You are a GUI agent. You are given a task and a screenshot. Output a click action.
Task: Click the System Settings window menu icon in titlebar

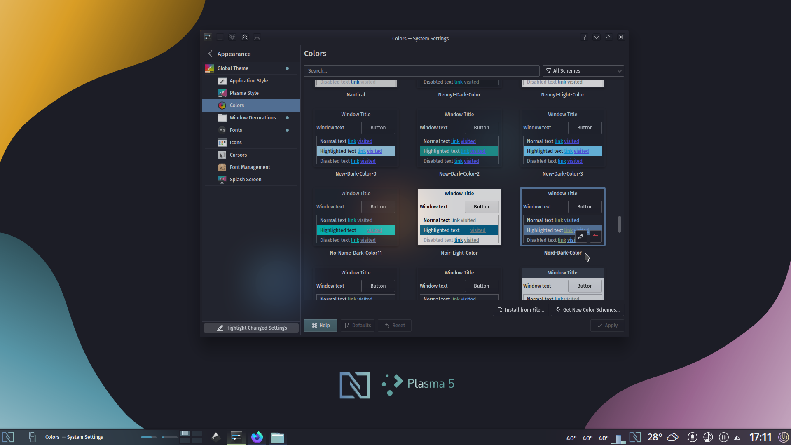point(208,37)
